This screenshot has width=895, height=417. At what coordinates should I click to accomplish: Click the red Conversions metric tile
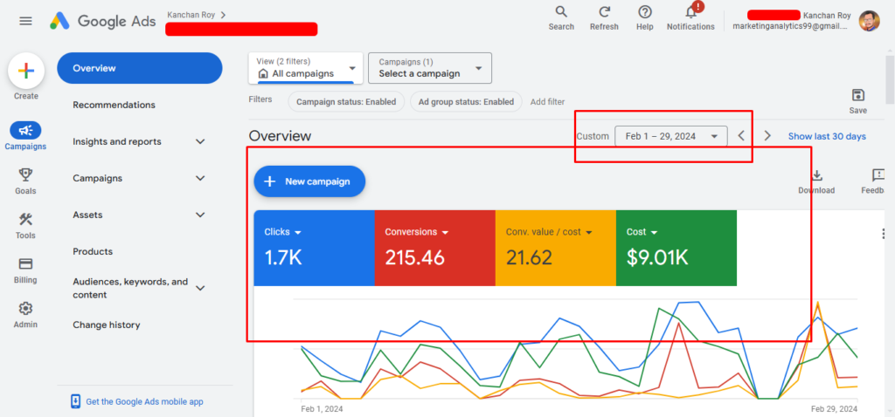(x=435, y=248)
